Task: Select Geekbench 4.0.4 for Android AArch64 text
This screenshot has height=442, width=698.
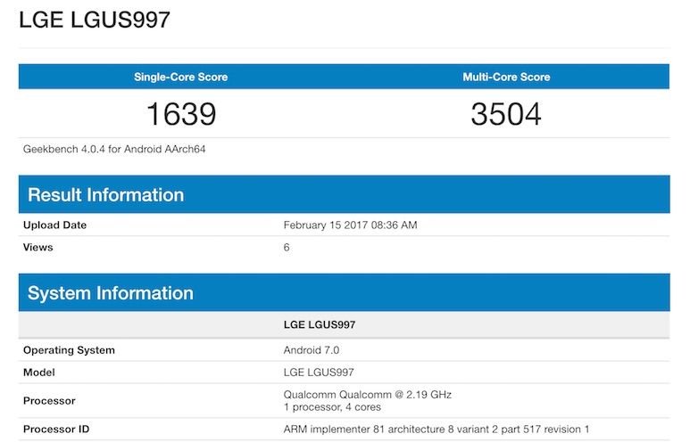Action: click(114, 149)
